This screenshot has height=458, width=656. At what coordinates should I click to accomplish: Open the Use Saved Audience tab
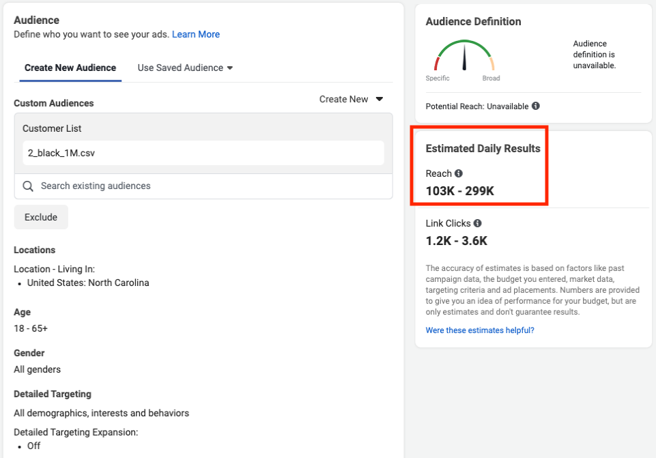coord(180,68)
